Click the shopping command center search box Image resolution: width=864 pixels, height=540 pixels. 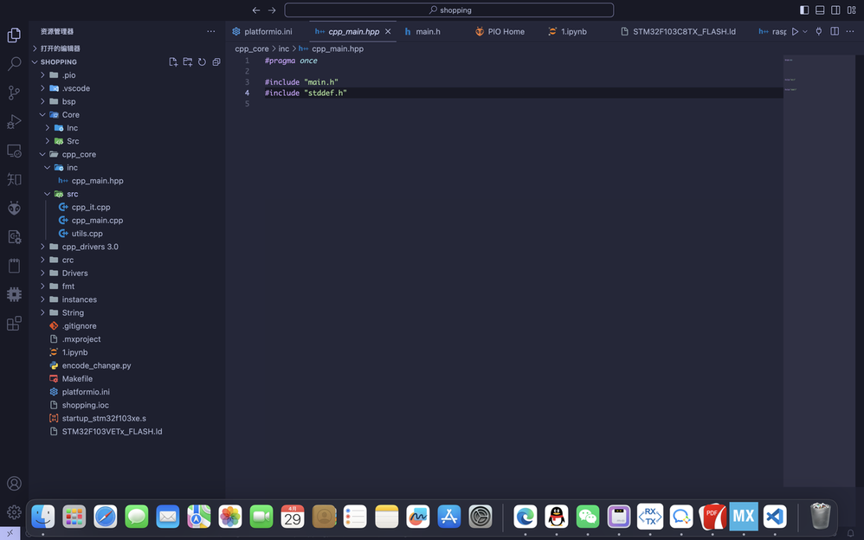tap(448, 10)
